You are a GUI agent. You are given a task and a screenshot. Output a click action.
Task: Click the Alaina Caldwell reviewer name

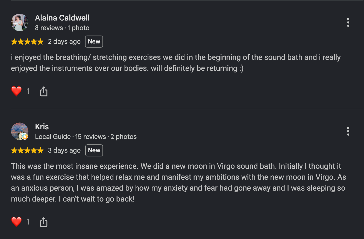click(x=62, y=18)
